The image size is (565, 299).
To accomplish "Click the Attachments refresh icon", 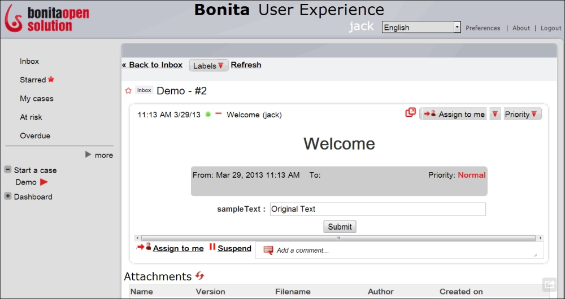I will (199, 276).
